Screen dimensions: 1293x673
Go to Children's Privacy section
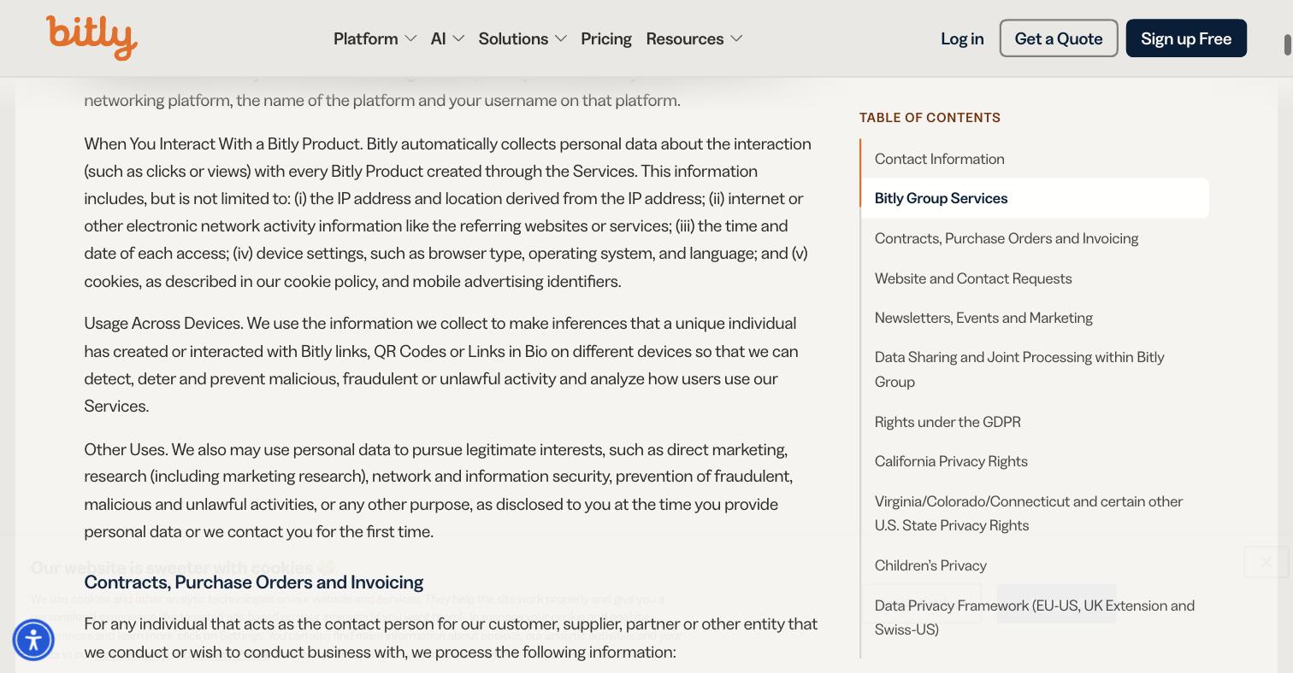point(930,565)
